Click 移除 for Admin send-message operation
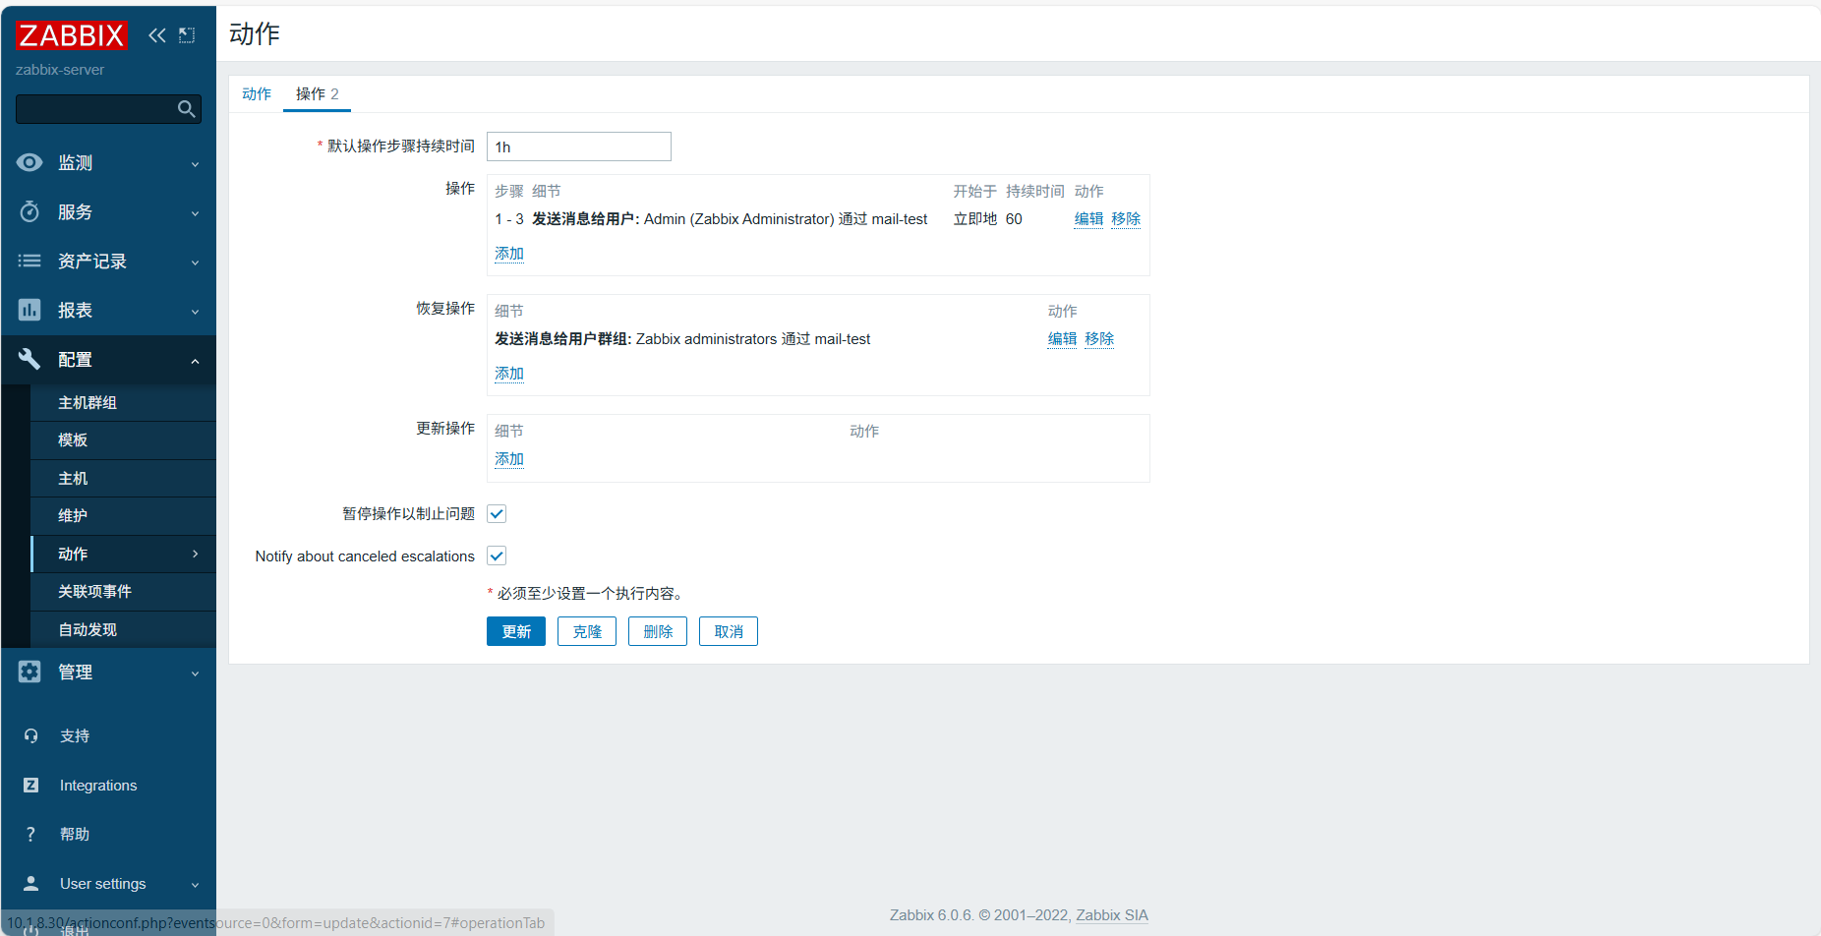This screenshot has width=1821, height=936. tap(1126, 219)
